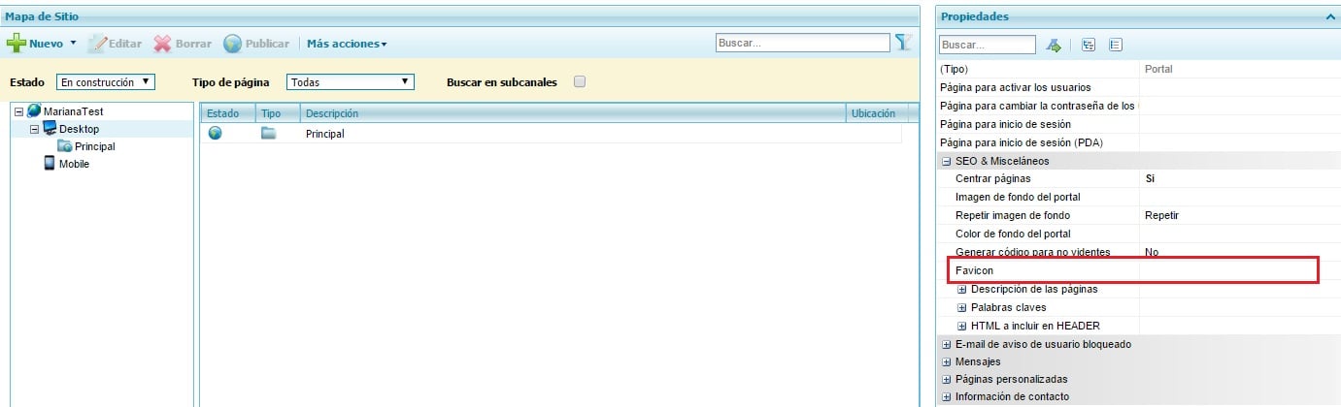Click the Publicar button

point(256,44)
